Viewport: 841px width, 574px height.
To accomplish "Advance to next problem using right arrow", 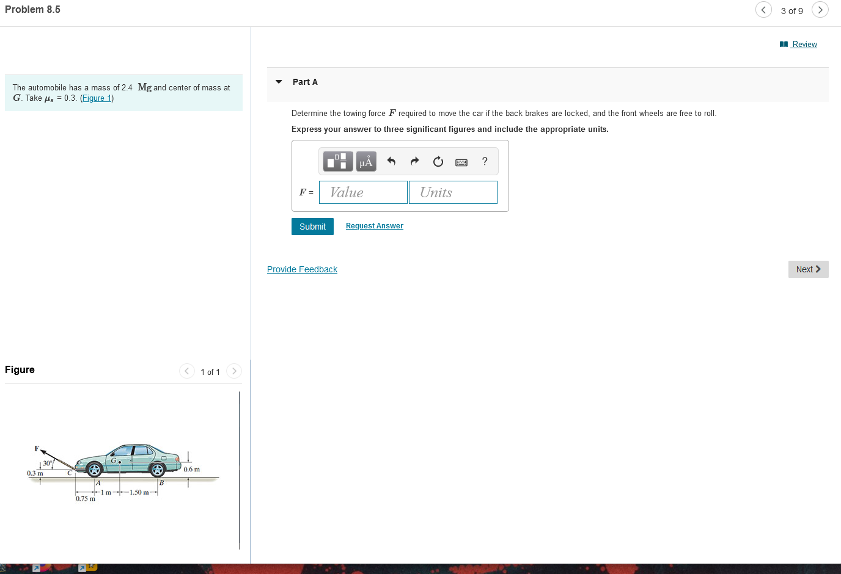I will tap(820, 10).
